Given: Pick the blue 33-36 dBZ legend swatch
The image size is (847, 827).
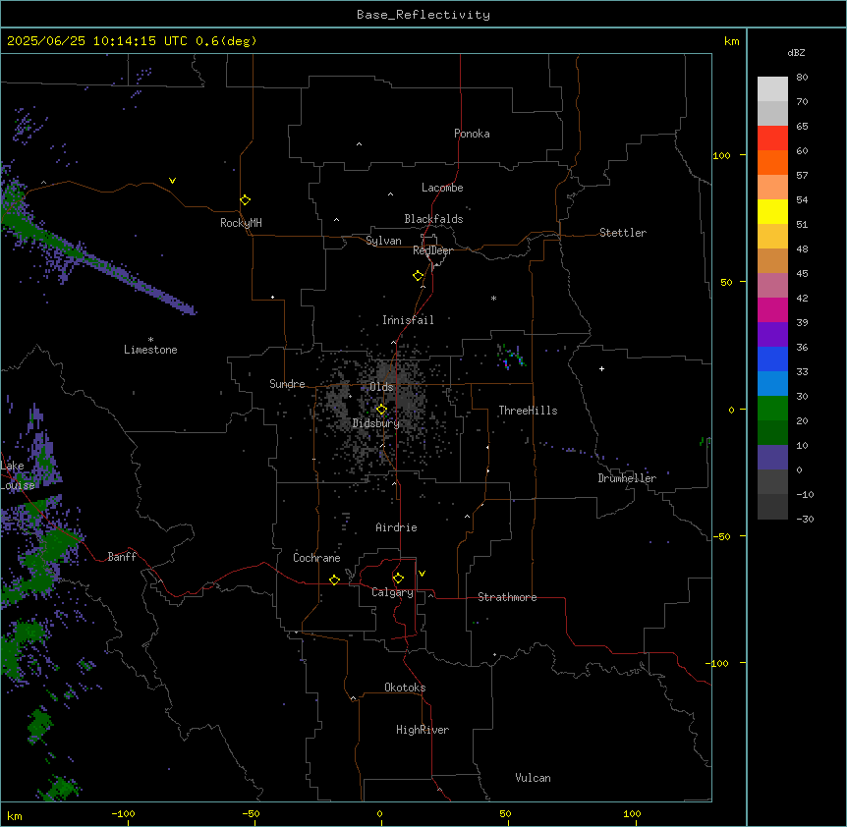Looking at the screenshot, I should pyautogui.click(x=772, y=358).
